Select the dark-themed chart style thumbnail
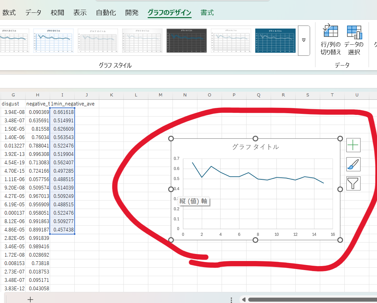This screenshot has height=303, width=377. (186, 40)
